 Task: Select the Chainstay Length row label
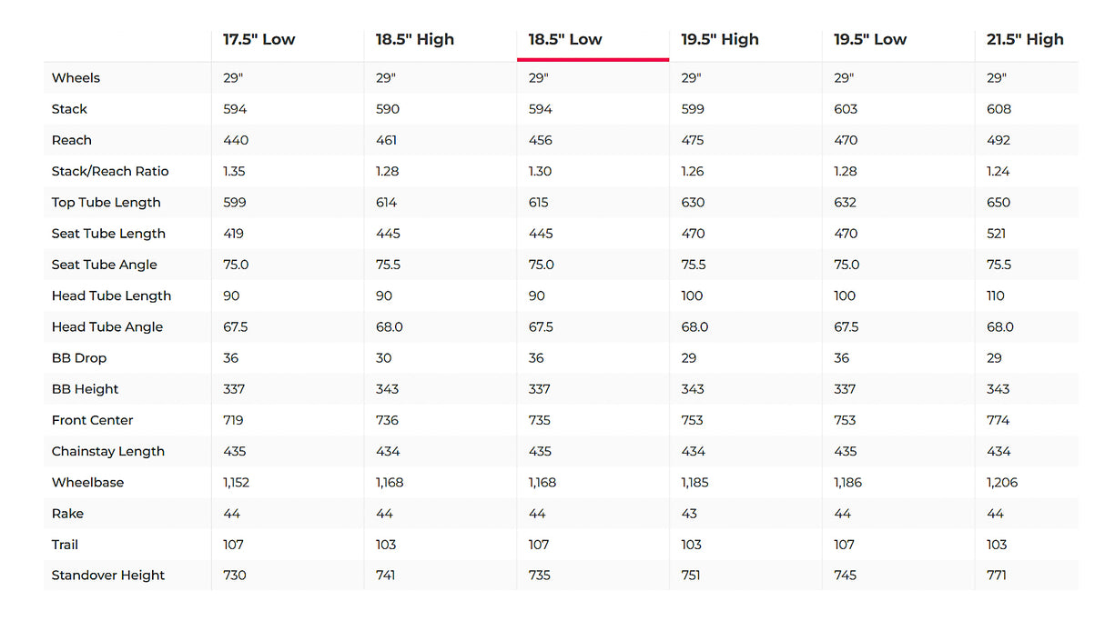click(107, 452)
